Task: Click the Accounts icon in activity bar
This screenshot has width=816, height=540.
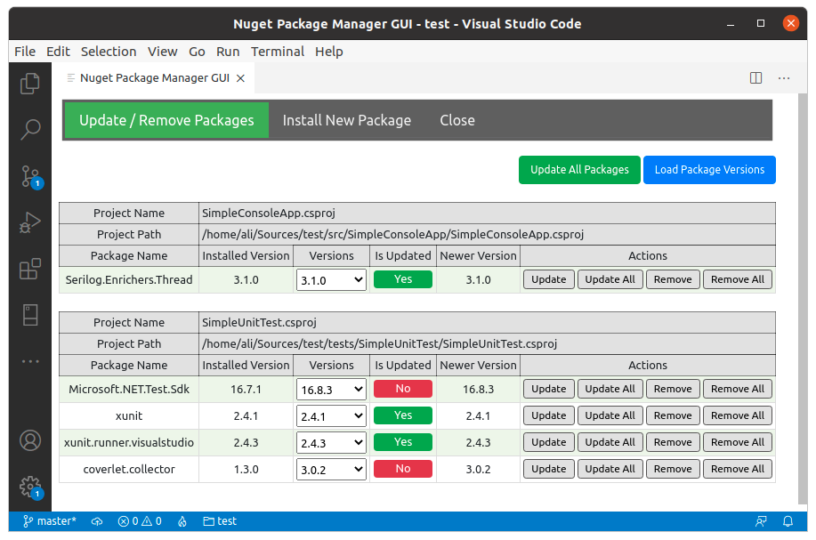Action: pyautogui.click(x=30, y=440)
